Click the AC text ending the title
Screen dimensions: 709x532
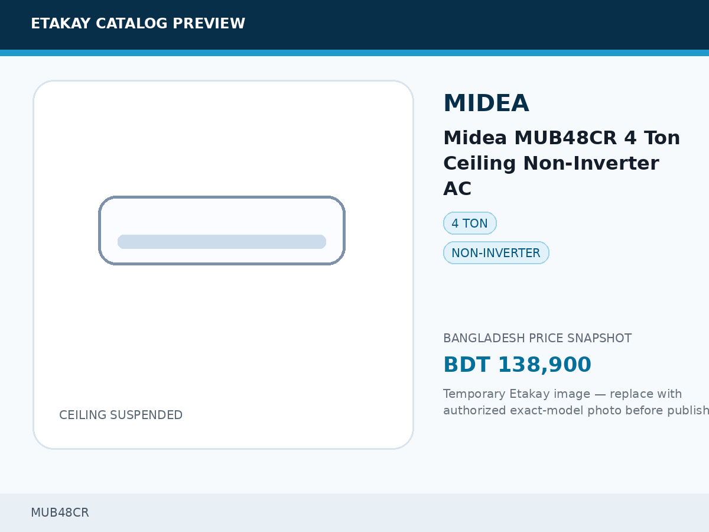[457, 189]
